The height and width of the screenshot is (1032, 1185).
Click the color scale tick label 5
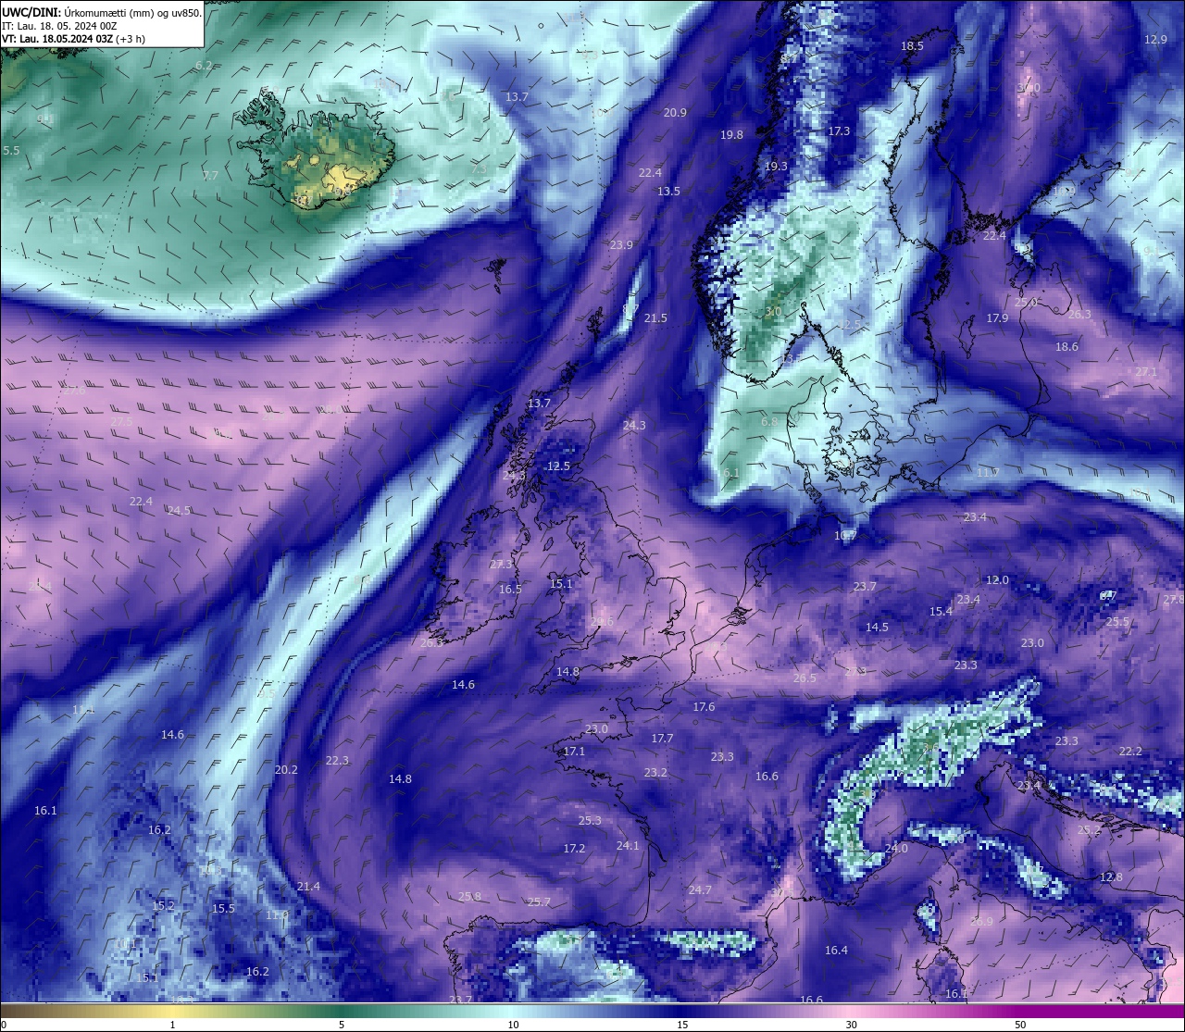342,1025
